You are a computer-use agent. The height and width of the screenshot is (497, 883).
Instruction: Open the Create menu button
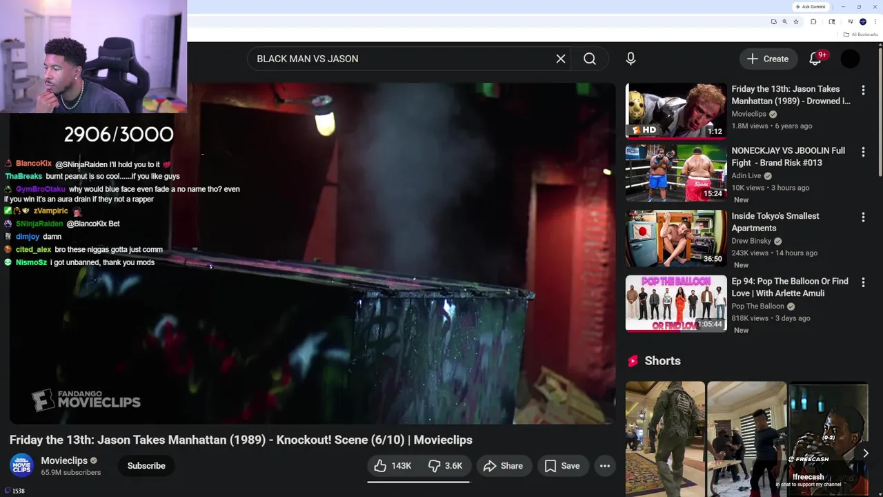768,59
